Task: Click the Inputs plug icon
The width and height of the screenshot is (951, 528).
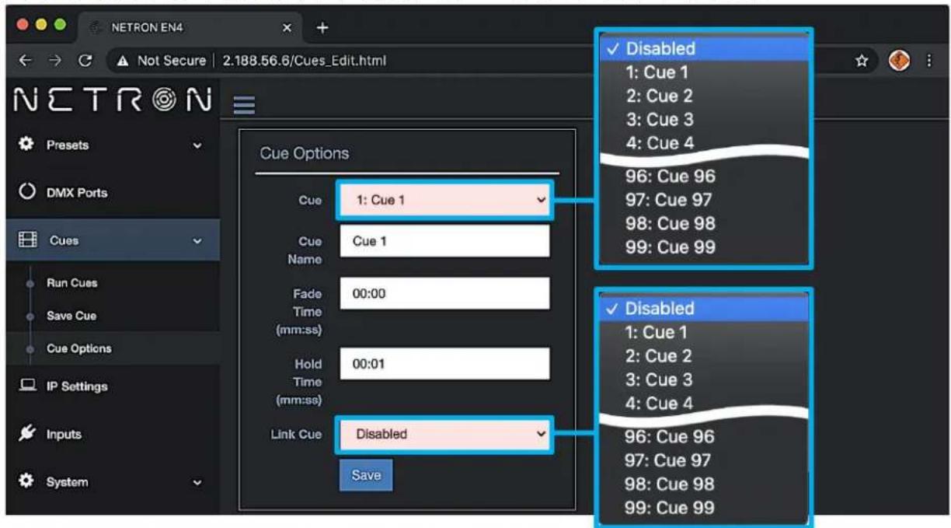Action: click(x=26, y=434)
